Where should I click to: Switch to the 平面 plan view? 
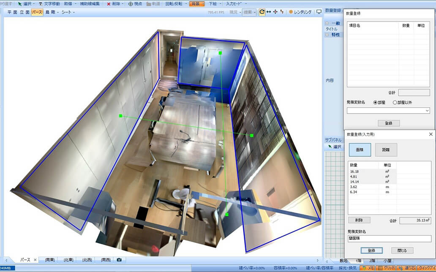point(12,12)
